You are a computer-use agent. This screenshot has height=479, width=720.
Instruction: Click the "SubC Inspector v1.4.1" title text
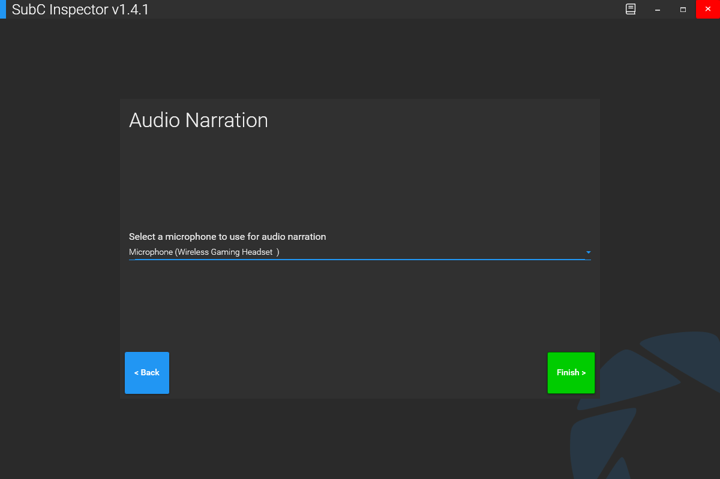(x=80, y=10)
